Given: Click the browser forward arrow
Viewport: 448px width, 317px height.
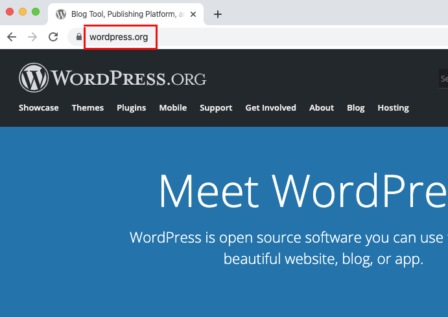Looking at the screenshot, I should (32, 37).
